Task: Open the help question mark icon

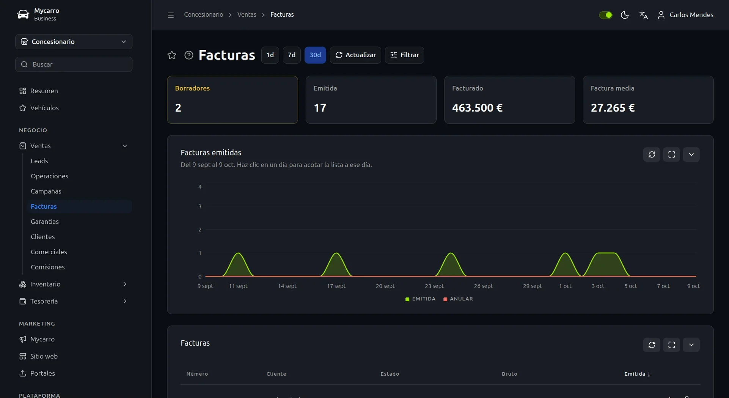Action: click(x=189, y=55)
